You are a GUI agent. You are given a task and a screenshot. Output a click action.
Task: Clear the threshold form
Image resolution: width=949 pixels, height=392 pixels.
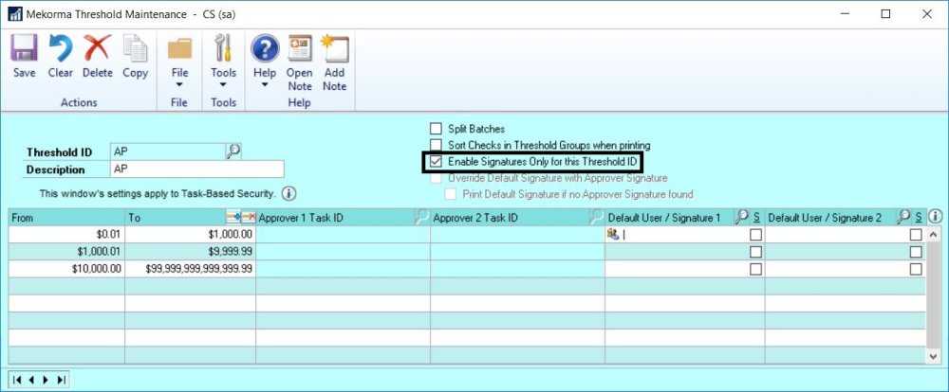coord(61,56)
